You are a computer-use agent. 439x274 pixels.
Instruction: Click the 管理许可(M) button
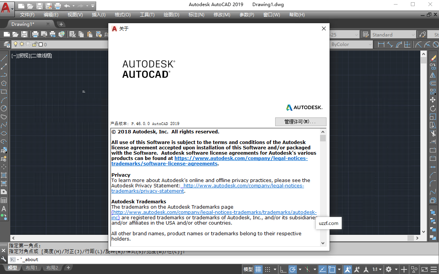tap(301, 122)
